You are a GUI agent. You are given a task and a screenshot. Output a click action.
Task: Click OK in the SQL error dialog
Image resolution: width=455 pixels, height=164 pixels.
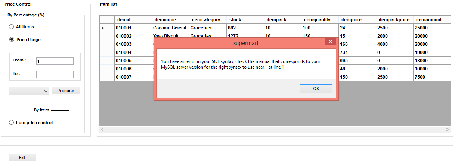[316, 89]
